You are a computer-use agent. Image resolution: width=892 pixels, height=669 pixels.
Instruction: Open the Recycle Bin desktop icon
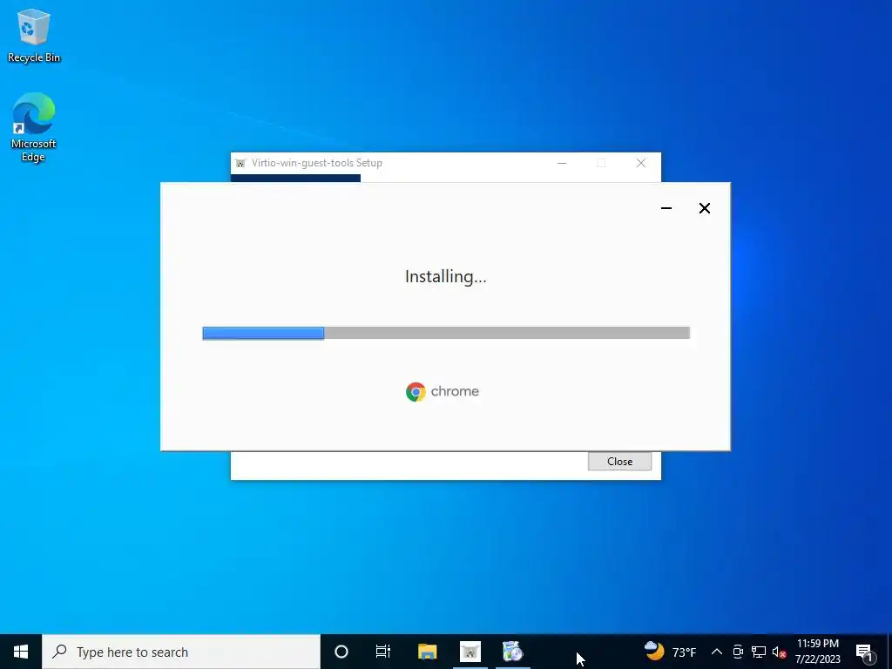34,35
